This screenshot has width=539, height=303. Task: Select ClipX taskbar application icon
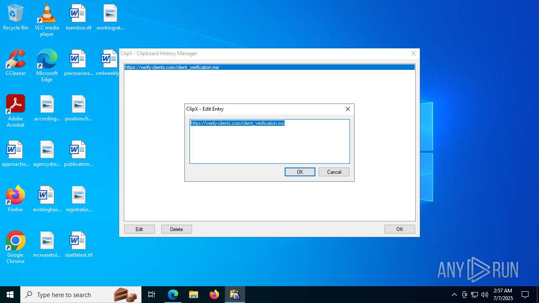coord(235,295)
